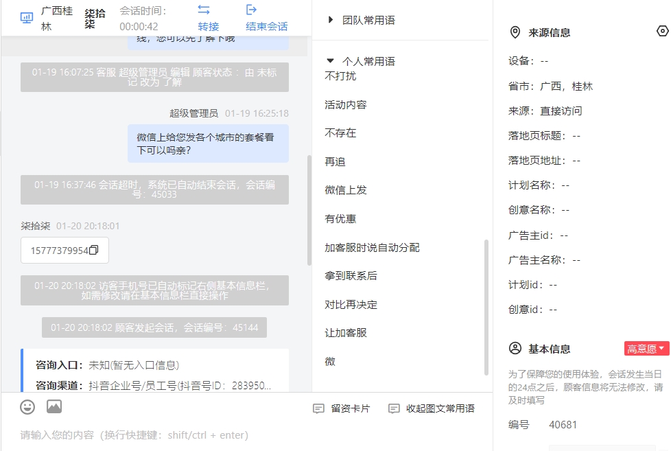Click the 留资卡片 card icon
This screenshot has width=671, height=451.
(x=318, y=408)
